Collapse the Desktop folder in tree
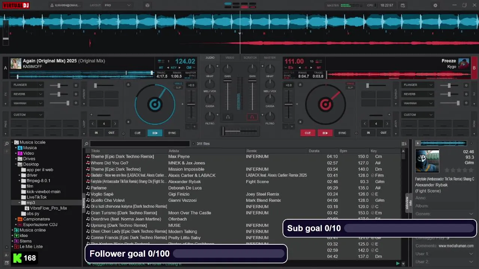This screenshot has width=479, height=269. [x=16, y=164]
